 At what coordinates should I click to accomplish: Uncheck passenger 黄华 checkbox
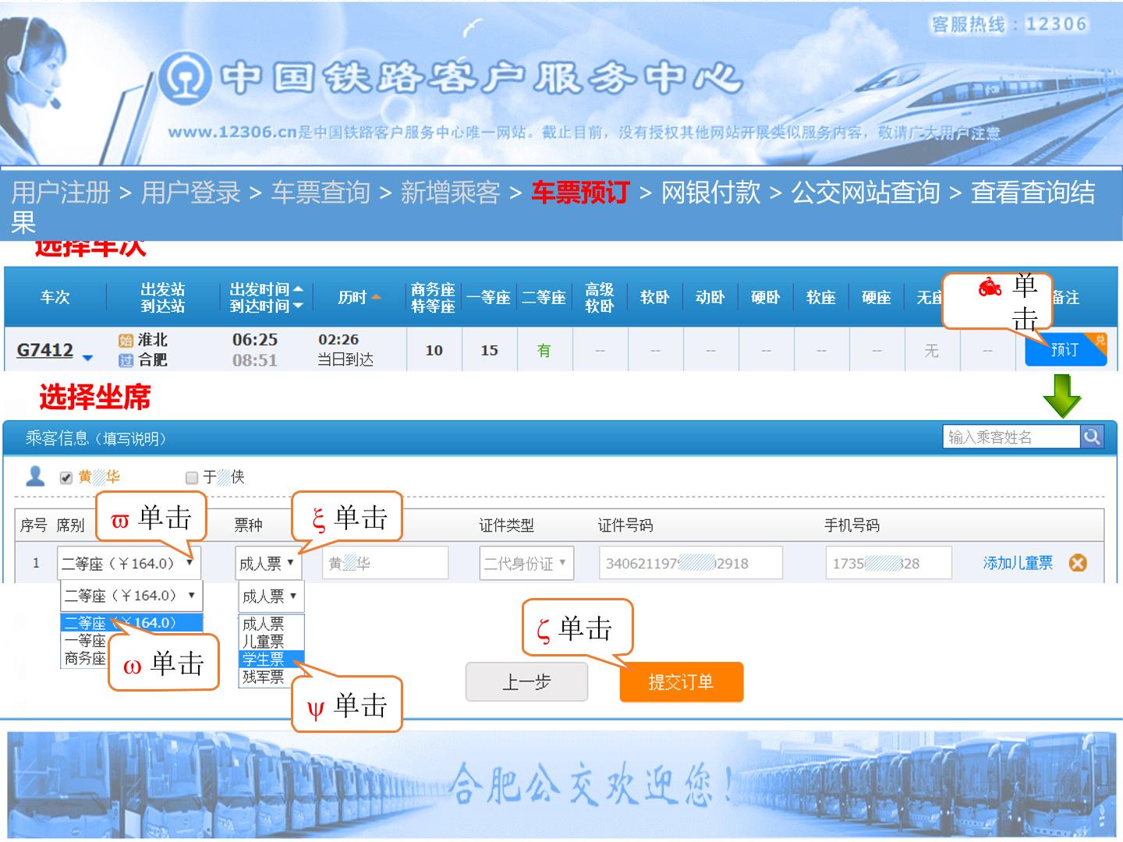coord(66,477)
